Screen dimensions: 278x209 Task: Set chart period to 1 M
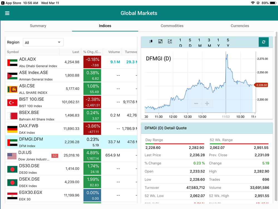(x=199, y=43)
